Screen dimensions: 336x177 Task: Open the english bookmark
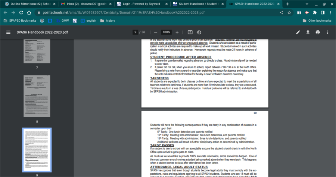click(88, 21)
